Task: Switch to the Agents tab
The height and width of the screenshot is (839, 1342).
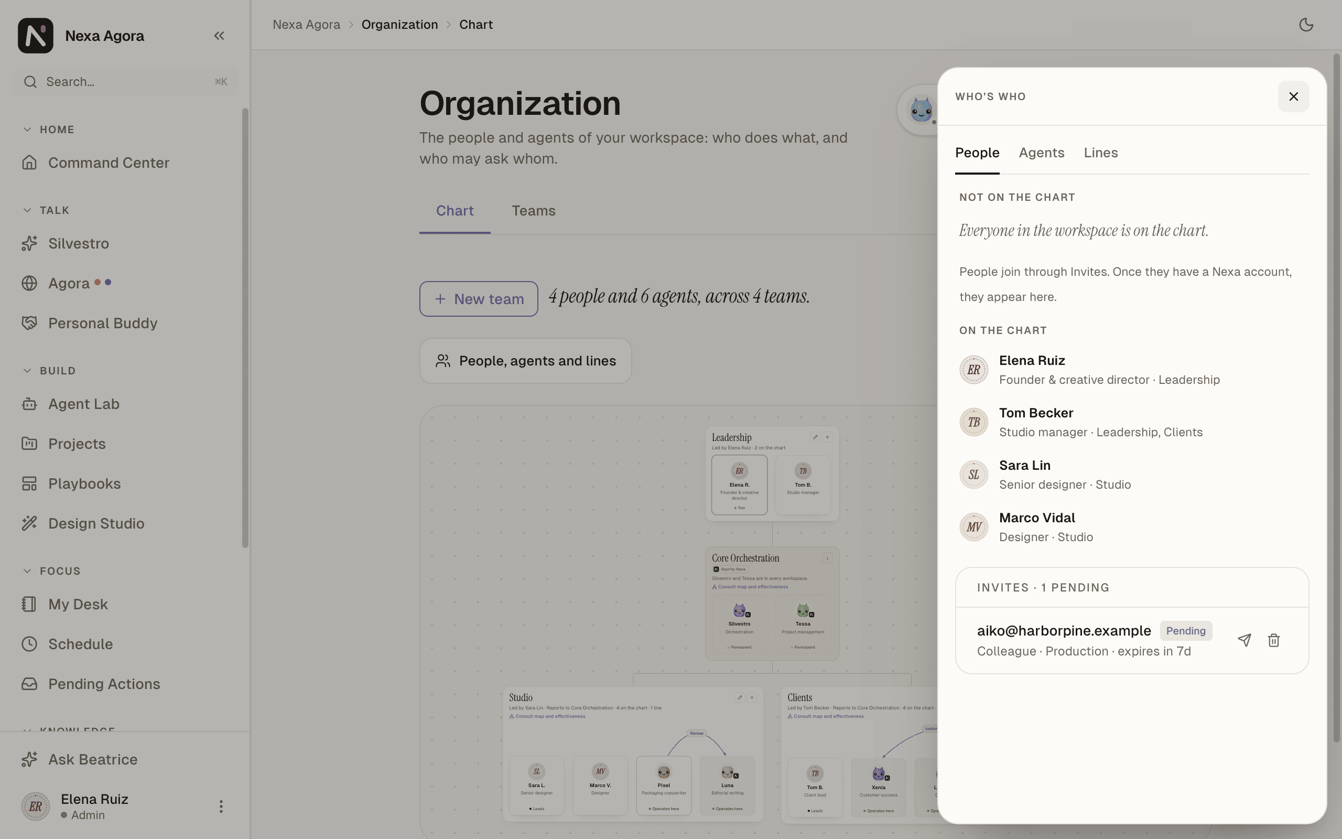Action: (1042, 153)
